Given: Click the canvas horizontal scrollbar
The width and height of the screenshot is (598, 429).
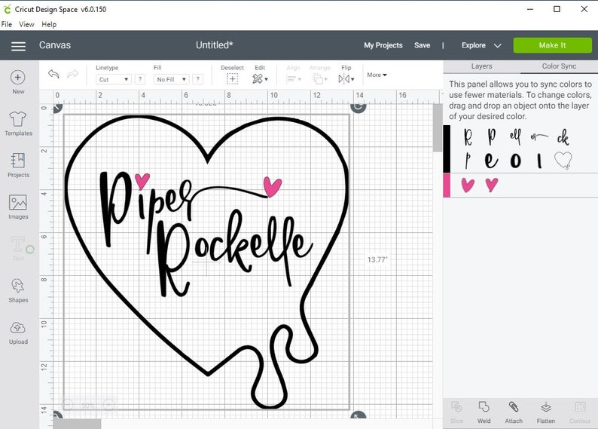Looking at the screenshot, I should (77, 424).
